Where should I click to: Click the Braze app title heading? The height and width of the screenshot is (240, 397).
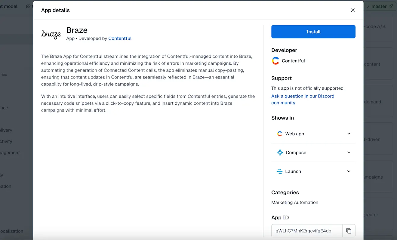(77, 30)
